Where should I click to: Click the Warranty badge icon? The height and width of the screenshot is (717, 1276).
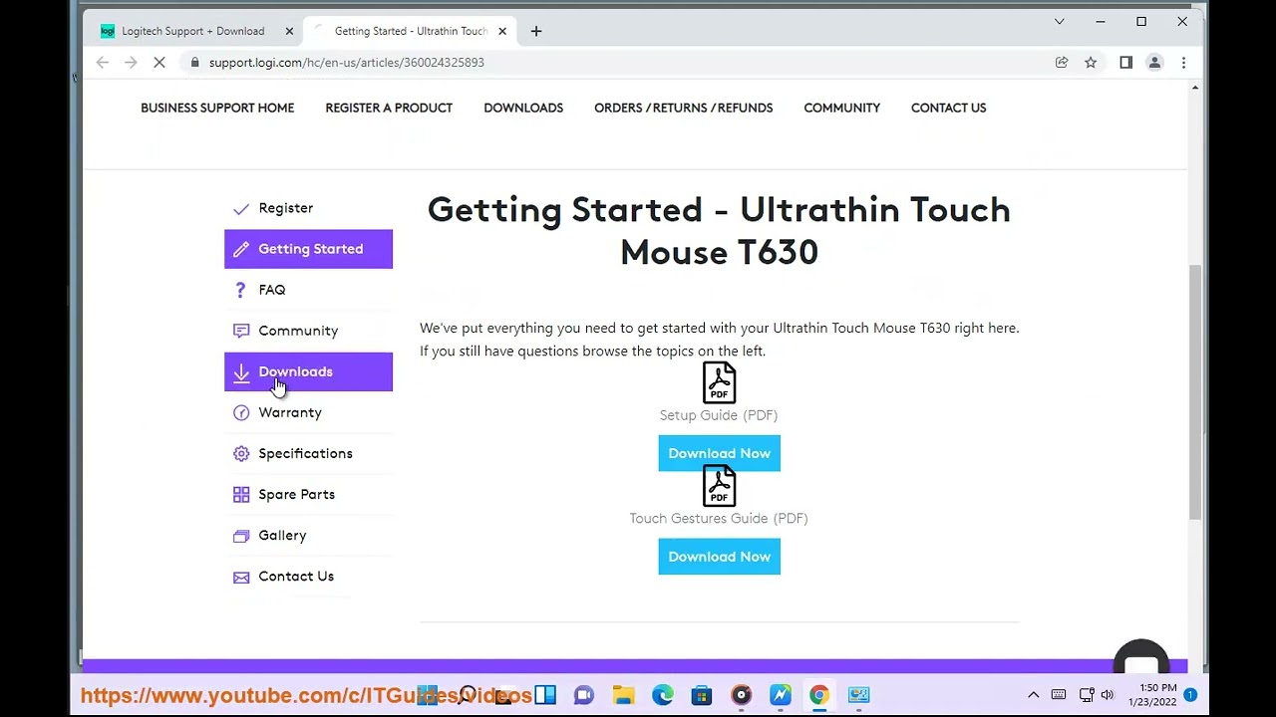coord(240,412)
